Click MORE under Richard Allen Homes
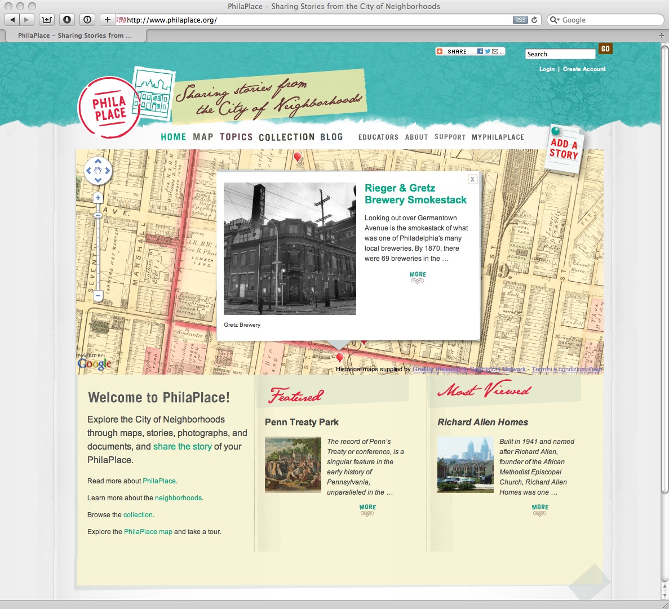 (x=540, y=510)
